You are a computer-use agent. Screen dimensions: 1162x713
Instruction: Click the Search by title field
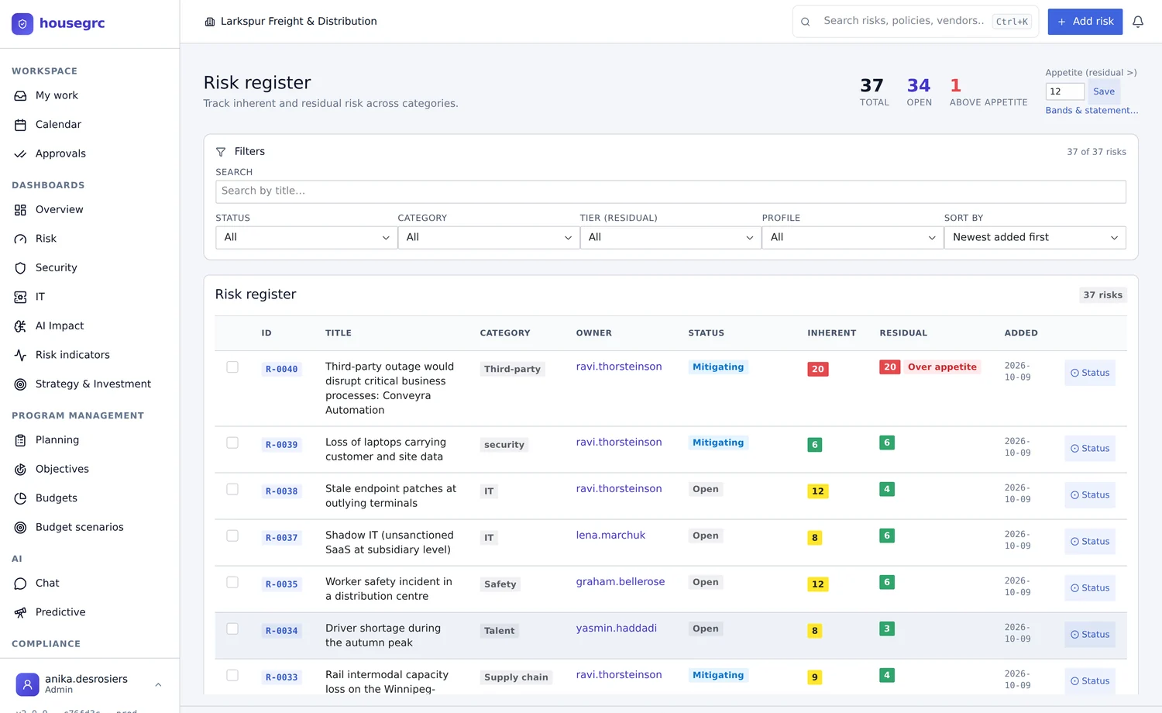[x=671, y=191]
